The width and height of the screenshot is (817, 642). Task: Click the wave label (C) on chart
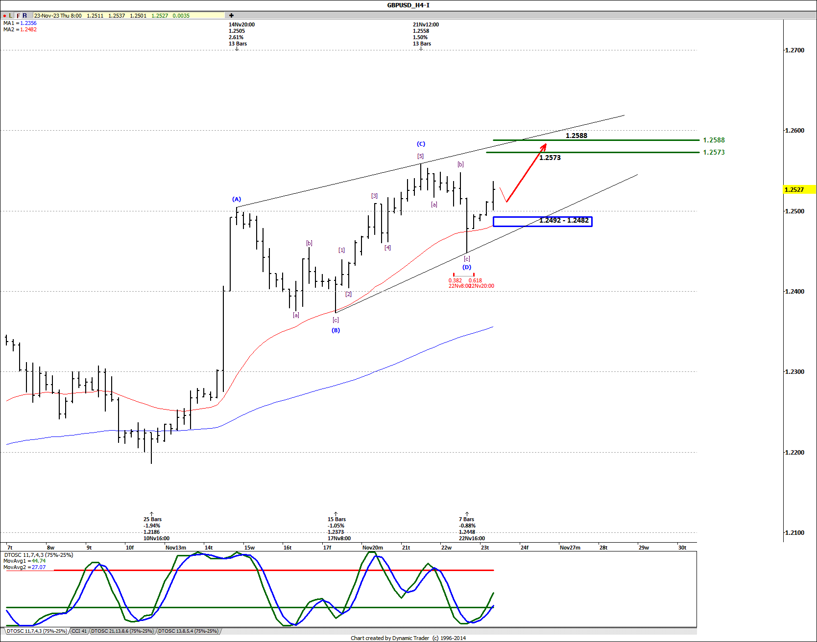(420, 144)
